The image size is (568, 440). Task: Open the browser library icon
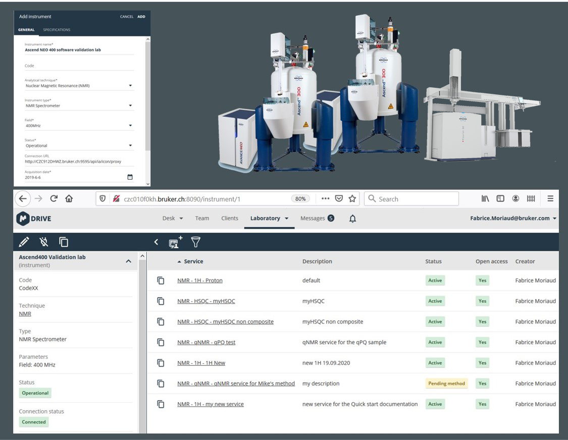pos(485,198)
